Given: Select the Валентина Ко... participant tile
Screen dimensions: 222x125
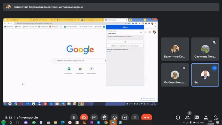Looking at the screenshot, I should 175,49.
